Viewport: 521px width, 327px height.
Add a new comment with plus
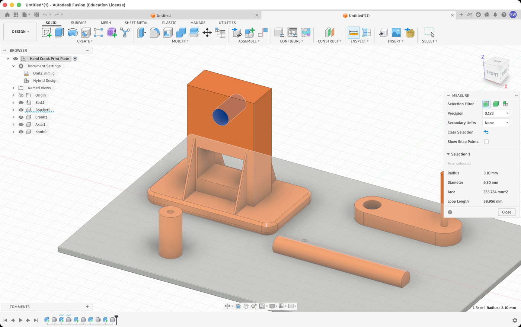87,307
